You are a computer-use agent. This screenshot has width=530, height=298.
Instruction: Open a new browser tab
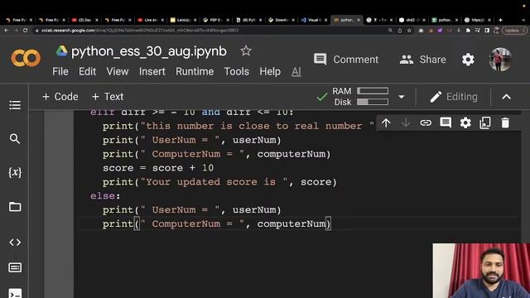(x=500, y=20)
